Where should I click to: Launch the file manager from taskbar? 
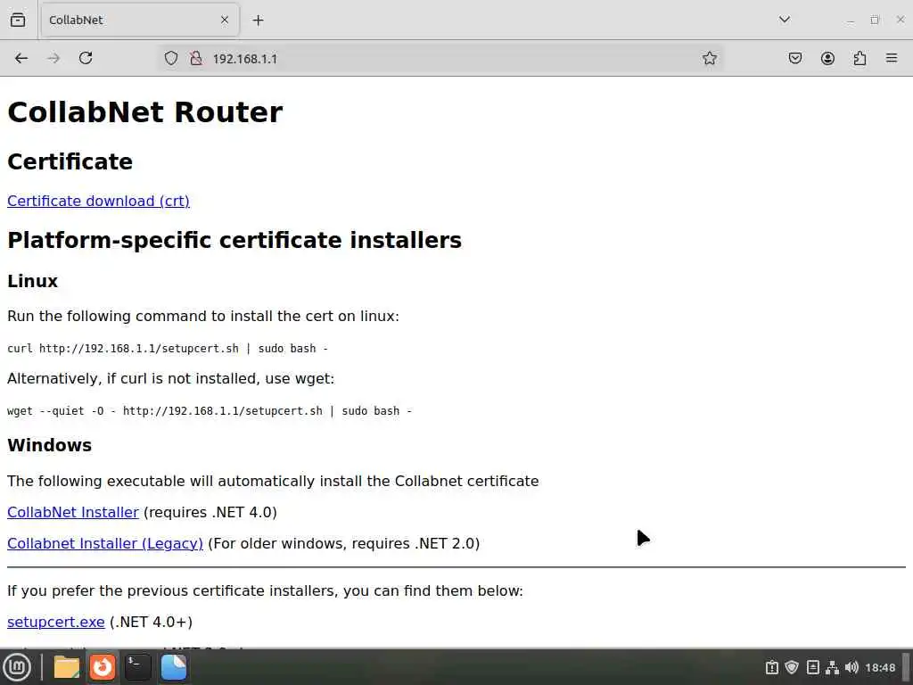coord(66,667)
